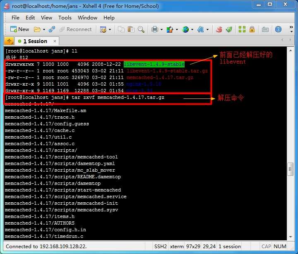Click the CAP indicator in status bar
The height and width of the screenshot is (254, 298).
(266, 247)
